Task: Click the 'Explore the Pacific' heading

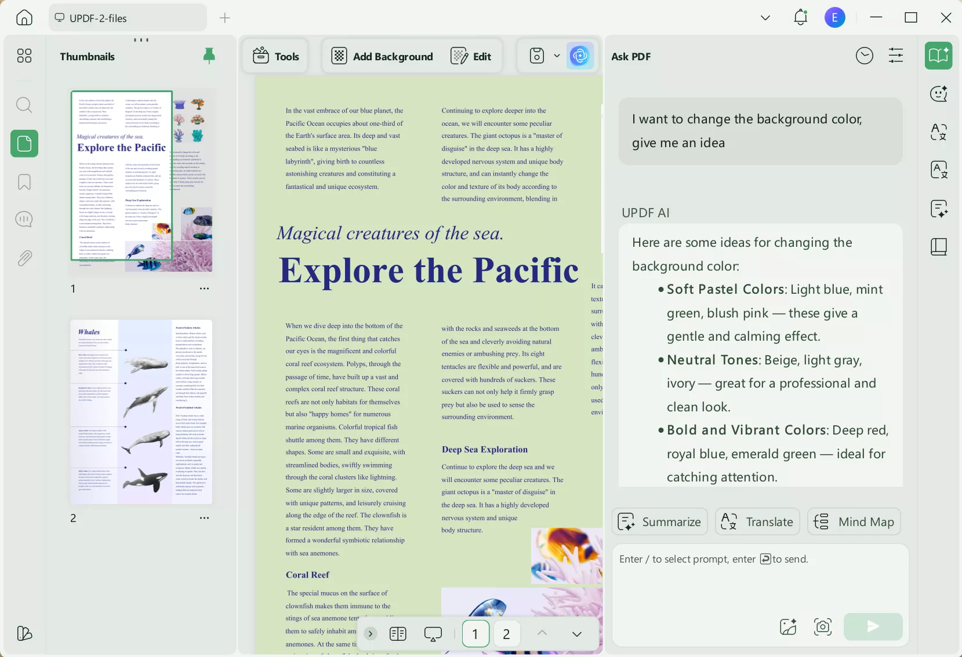Action: 429,271
